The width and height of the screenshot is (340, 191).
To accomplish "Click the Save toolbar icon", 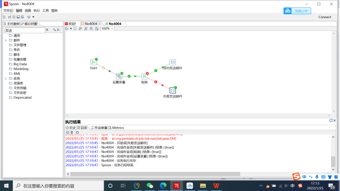I will (x=18, y=17).
